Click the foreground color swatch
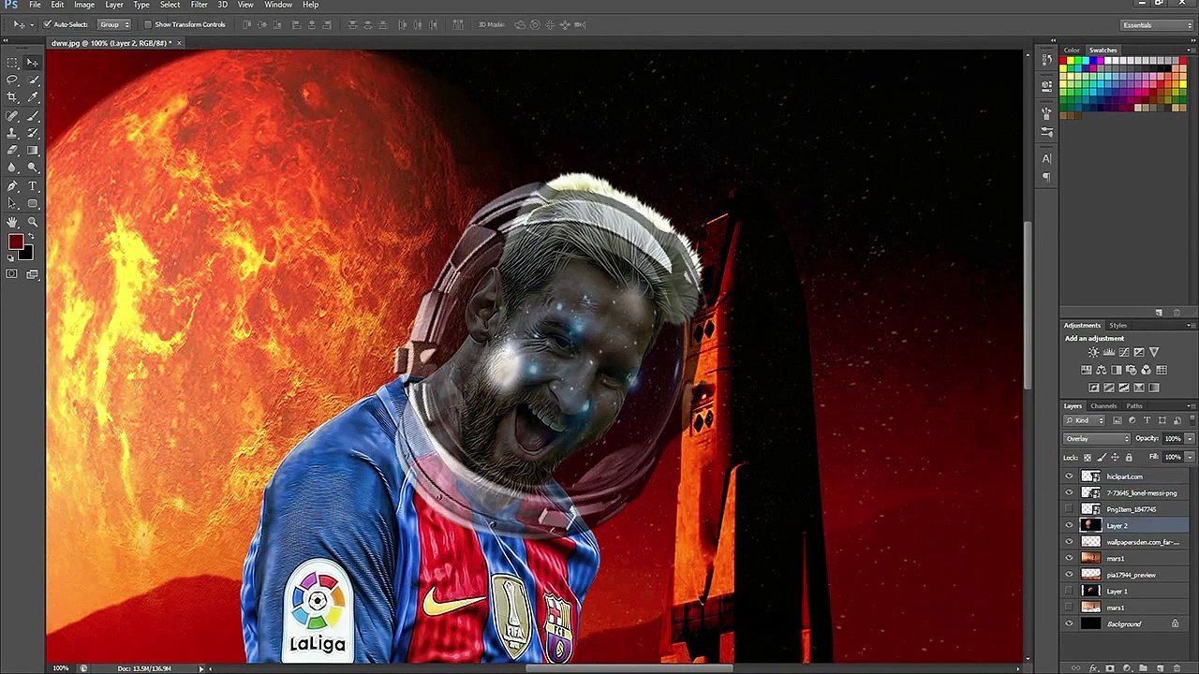The image size is (1199, 674). 15,242
